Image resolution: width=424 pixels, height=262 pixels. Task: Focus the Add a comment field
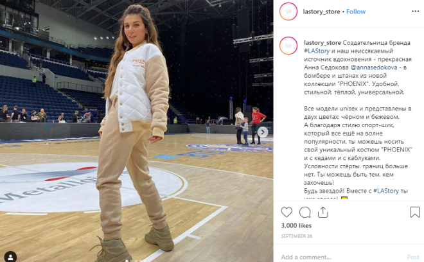click(x=342, y=257)
